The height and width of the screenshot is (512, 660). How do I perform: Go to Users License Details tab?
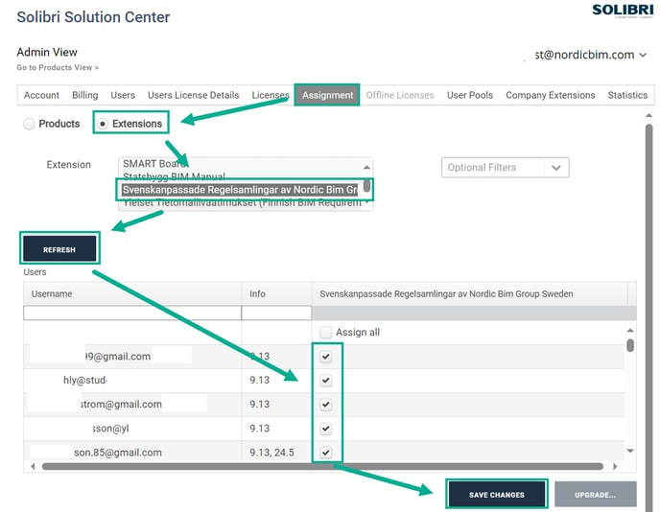tap(193, 95)
